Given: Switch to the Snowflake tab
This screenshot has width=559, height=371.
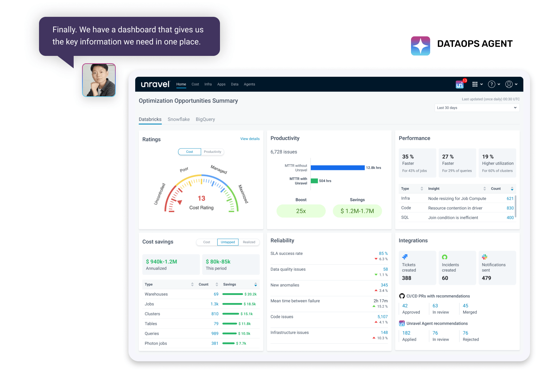Looking at the screenshot, I should point(179,119).
